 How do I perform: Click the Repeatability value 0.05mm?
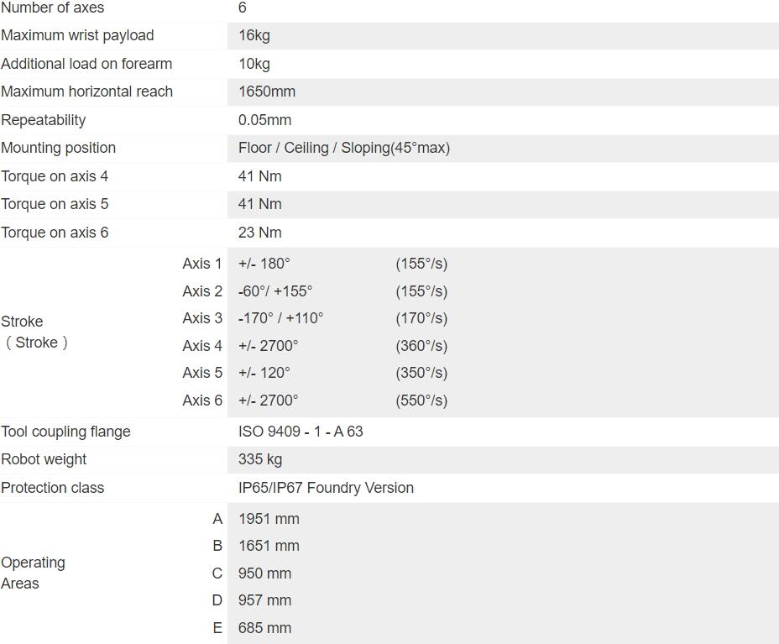tap(264, 120)
